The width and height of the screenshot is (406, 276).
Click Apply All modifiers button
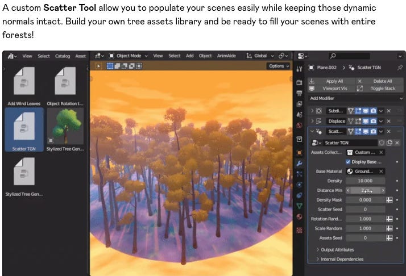tap(331, 81)
